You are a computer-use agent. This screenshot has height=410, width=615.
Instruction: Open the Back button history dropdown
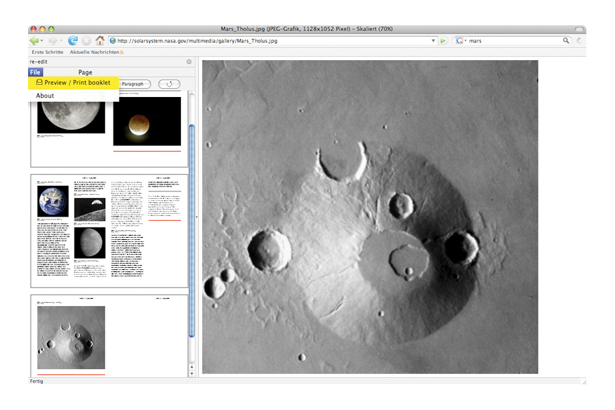click(42, 41)
